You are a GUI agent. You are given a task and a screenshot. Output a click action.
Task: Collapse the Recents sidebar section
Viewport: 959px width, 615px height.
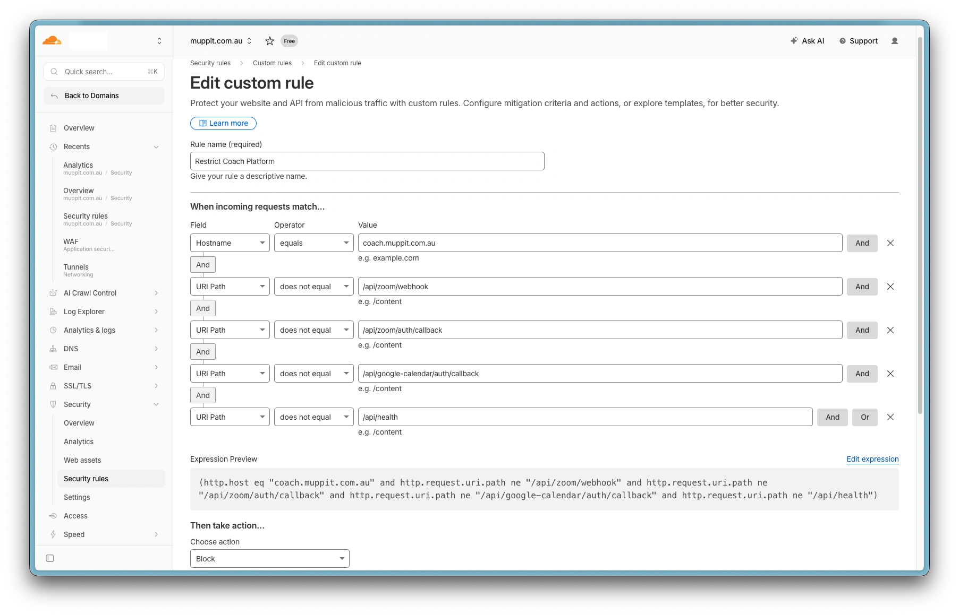tap(156, 147)
